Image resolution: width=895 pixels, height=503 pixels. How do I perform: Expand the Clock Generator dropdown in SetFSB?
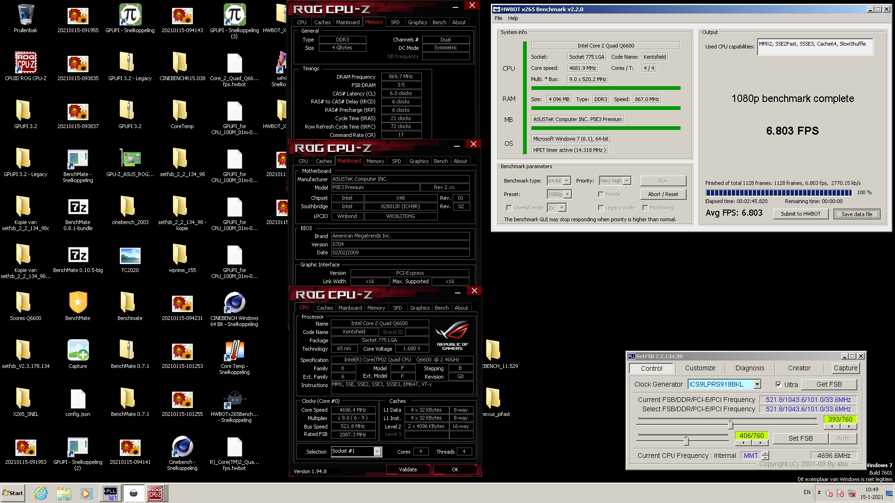[x=757, y=384]
